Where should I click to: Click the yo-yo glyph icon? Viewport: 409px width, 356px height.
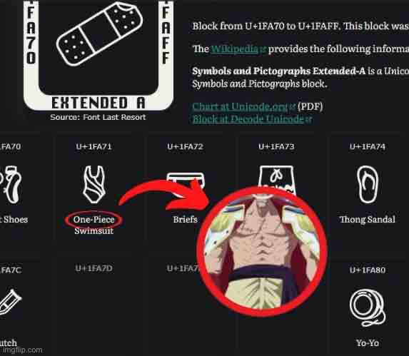pyautogui.click(x=368, y=308)
